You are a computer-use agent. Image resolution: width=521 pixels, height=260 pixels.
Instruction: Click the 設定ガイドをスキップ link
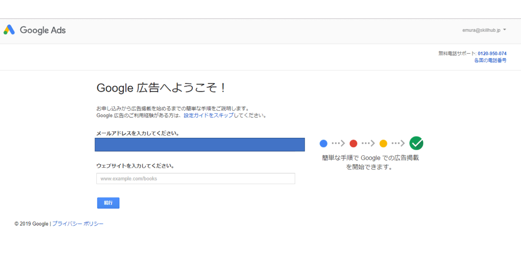point(208,116)
